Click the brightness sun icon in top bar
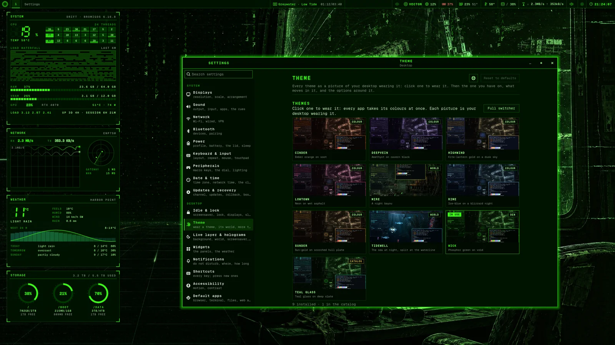 tap(582, 4)
